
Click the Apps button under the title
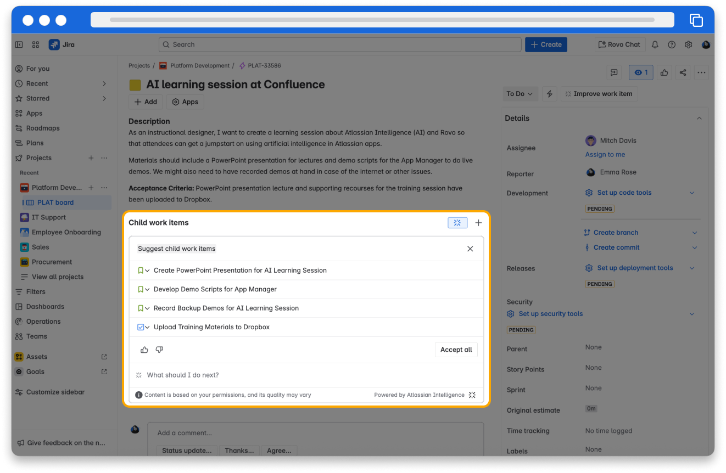(x=185, y=102)
